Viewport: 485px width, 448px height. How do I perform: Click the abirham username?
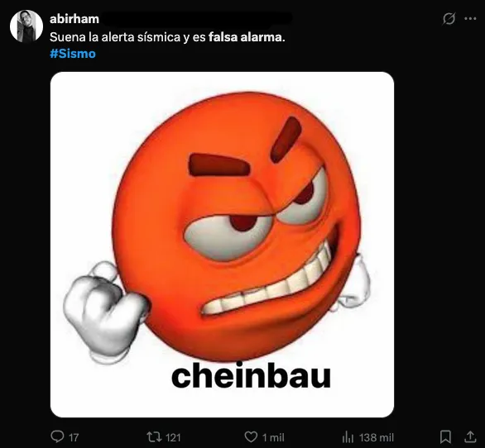click(x=74, y=19)
